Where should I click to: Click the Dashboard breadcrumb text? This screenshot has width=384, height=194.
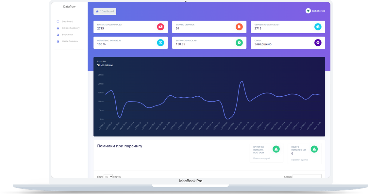click(108, 11)
